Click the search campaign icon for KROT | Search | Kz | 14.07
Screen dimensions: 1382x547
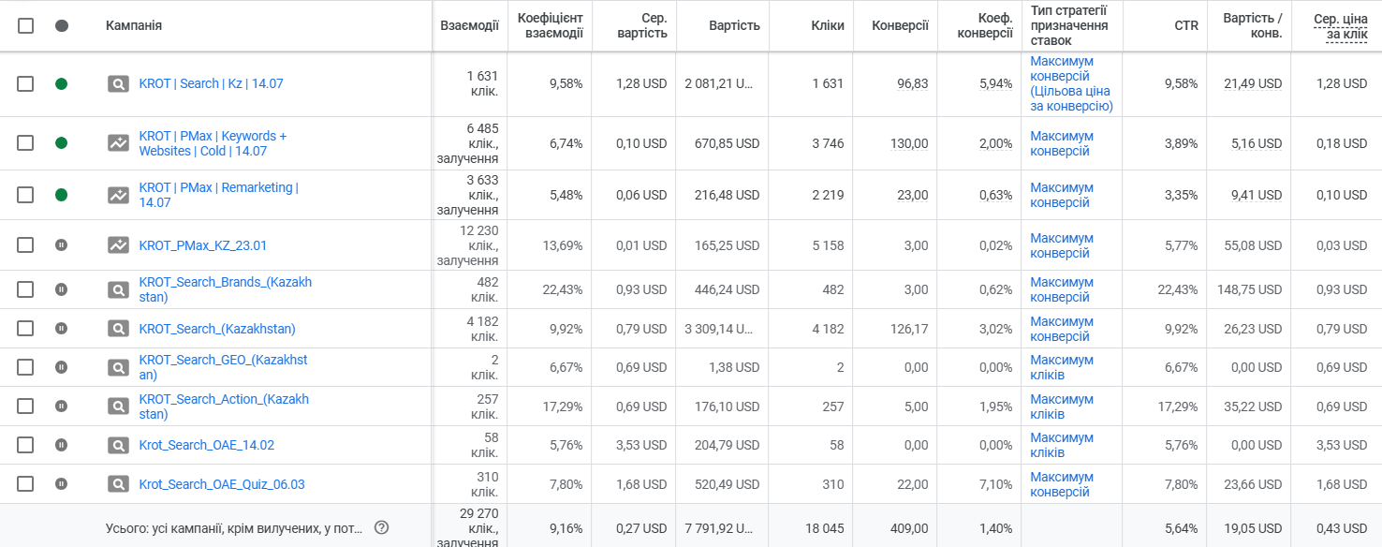pos(118,83)
